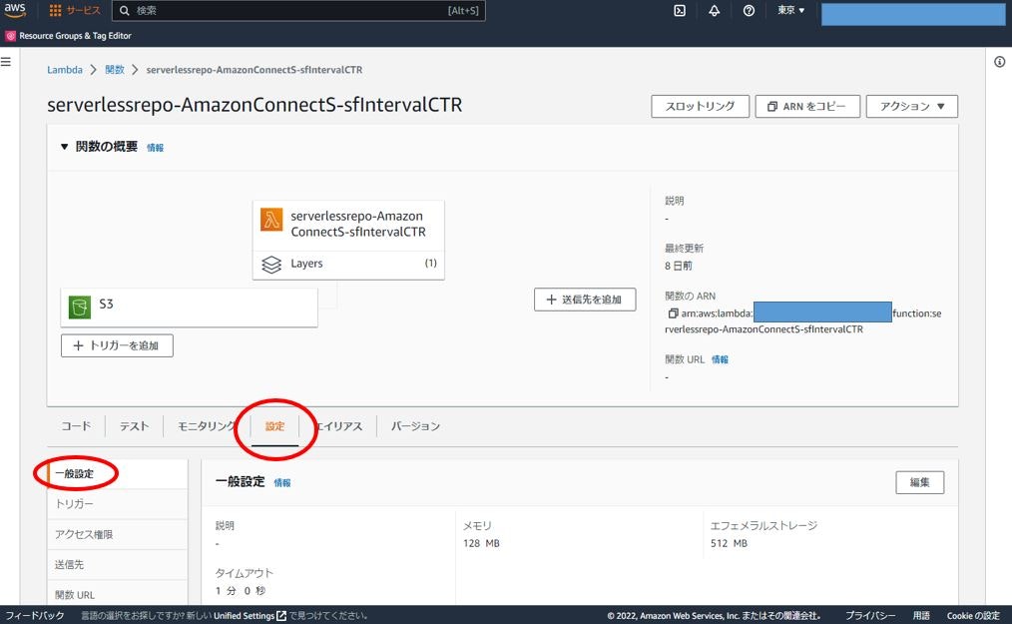Open the プライバシー footer link
Viewport: 1012px width, 624px height.
tap(870, 616)
